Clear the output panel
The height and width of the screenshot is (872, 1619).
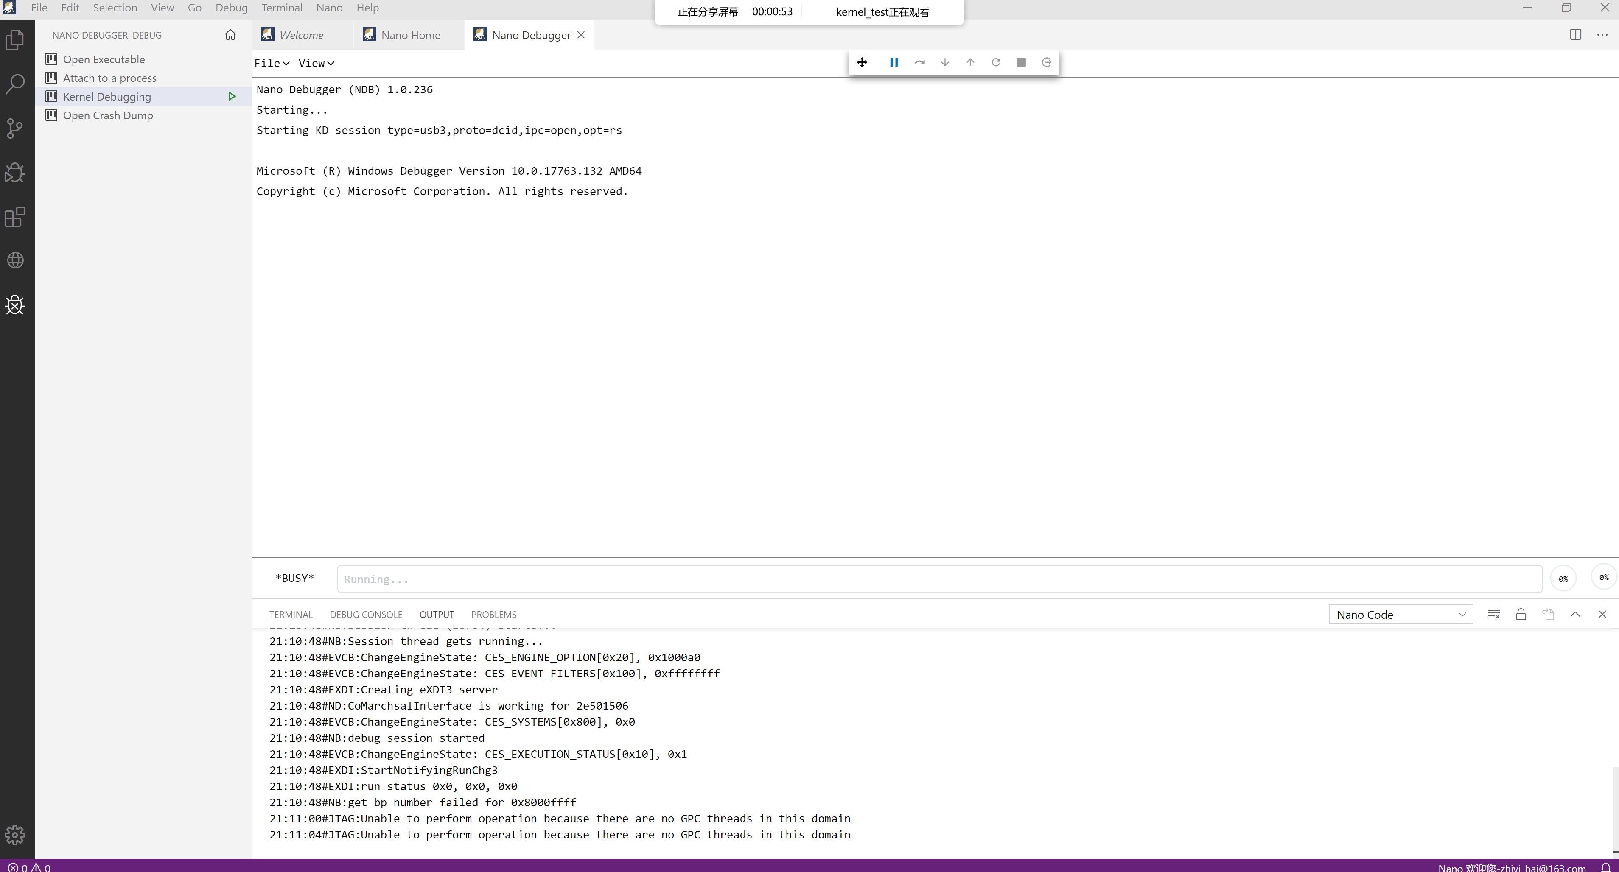[x=1494, y=615]
